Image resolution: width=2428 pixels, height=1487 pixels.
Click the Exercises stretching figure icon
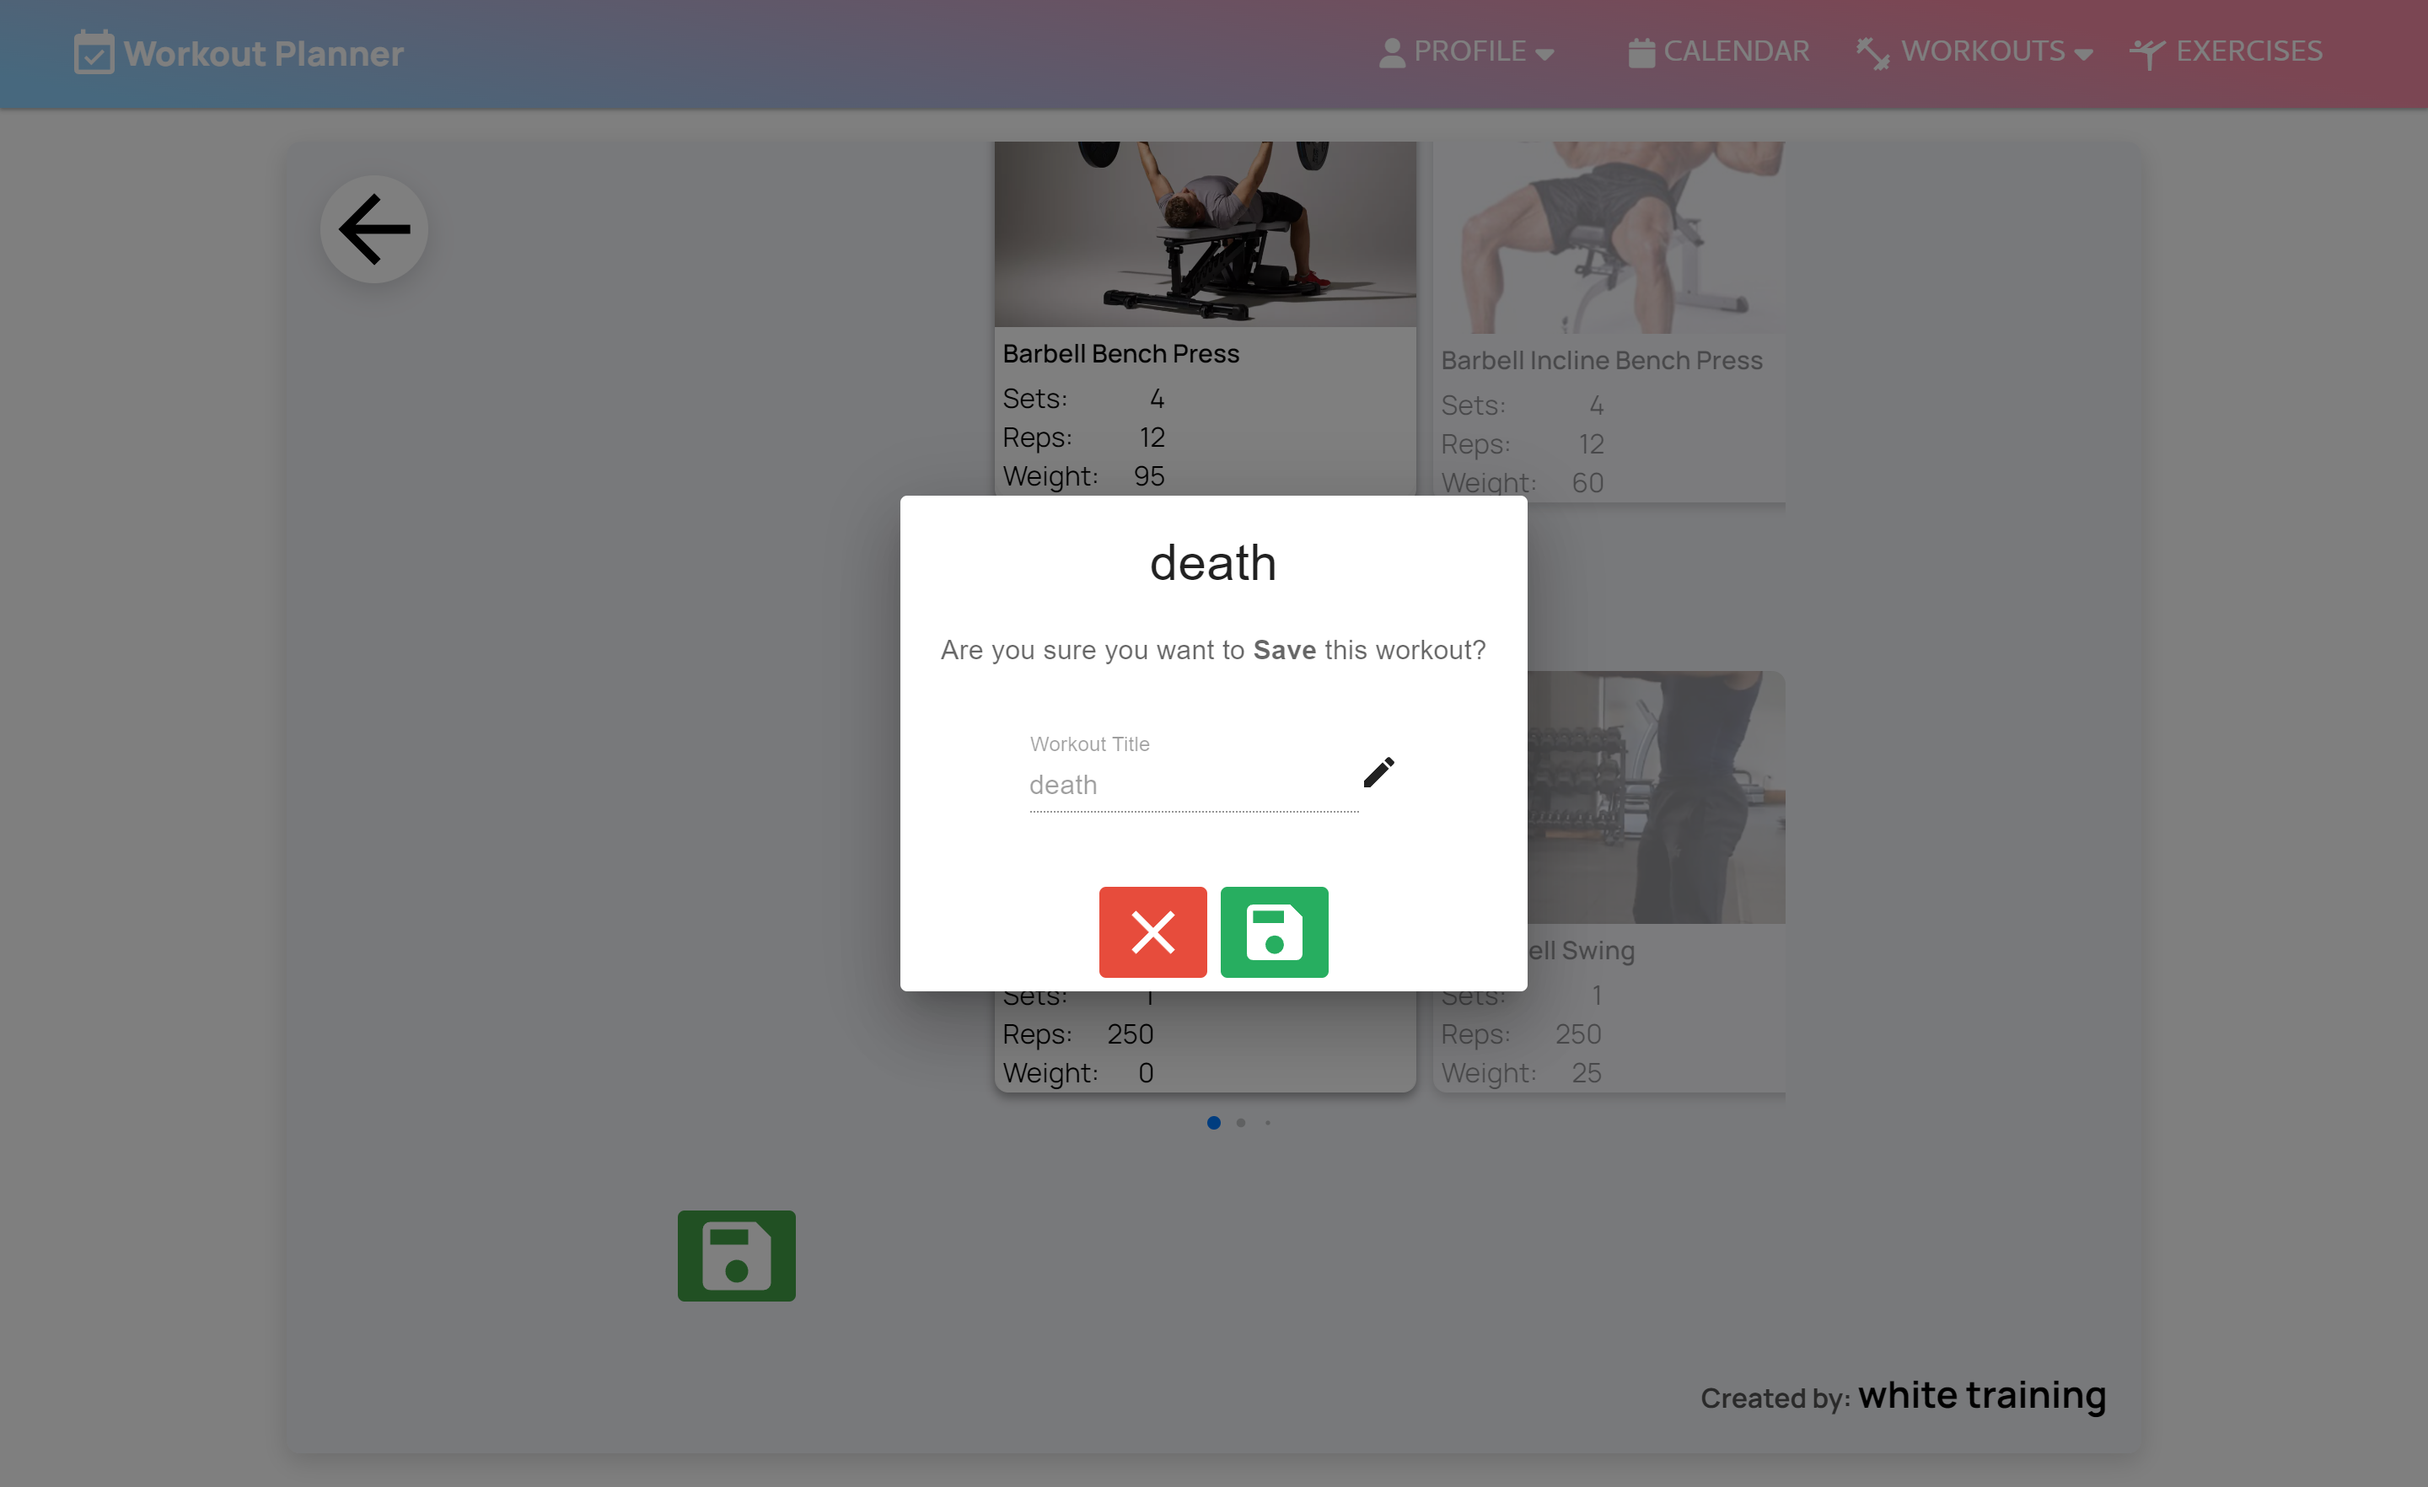[x=2146, y=53]
